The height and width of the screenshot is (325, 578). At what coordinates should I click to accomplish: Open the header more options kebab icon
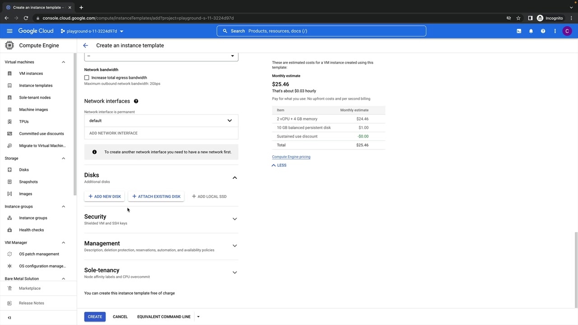pyautogui.click(x=555, y=31)
